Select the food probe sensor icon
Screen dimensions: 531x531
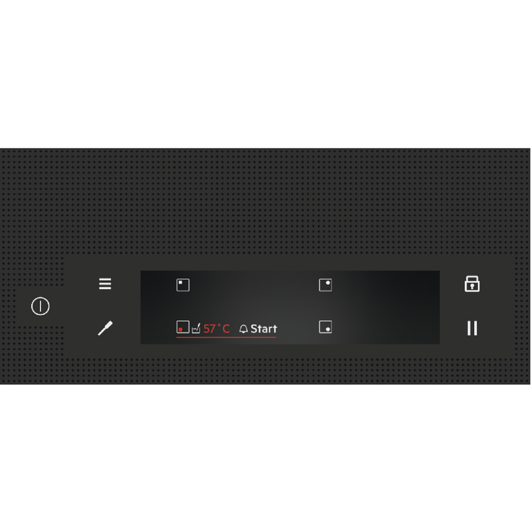(x=105, y=328)
